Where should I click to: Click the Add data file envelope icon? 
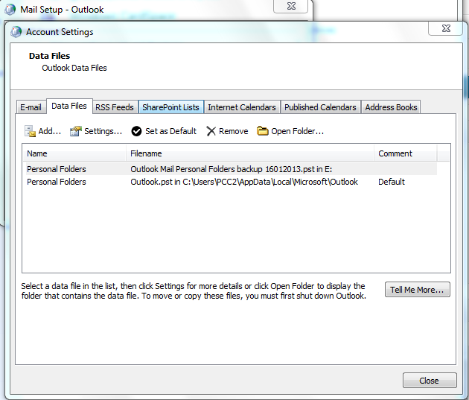[x=31, y=131]
